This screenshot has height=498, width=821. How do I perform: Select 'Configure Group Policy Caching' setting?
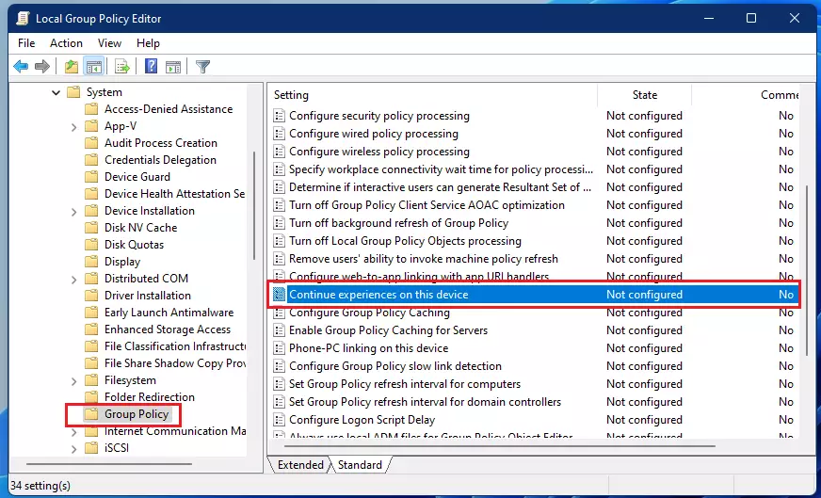pyautogui.click(x=370, y=313)
